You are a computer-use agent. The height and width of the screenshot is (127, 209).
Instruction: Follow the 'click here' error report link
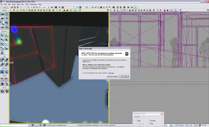[111, 73]
